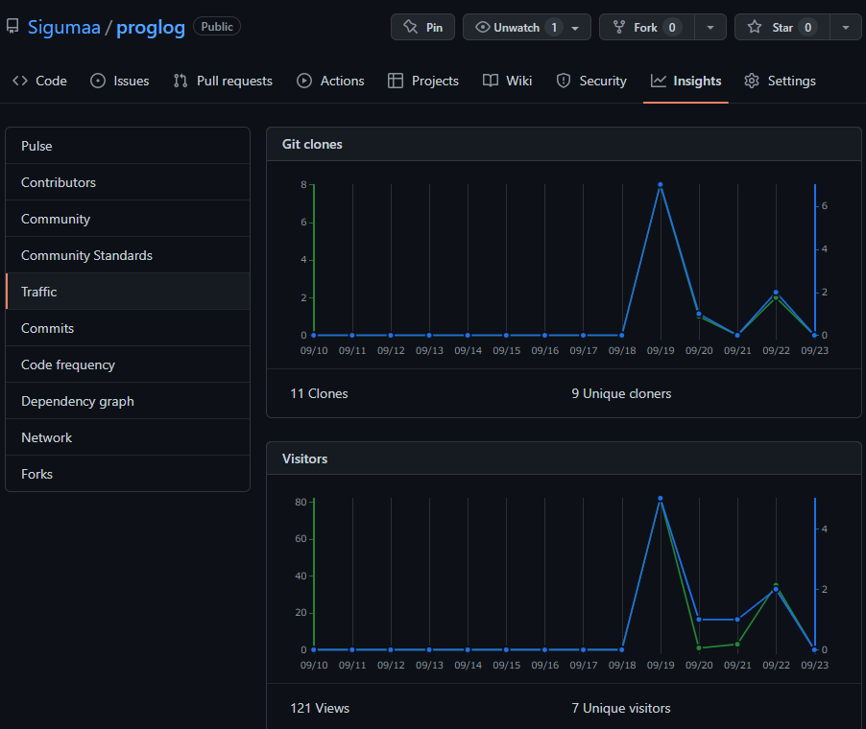
Task: Toggle Pin for the proglog repository
Action: click(x=422, y=27)
